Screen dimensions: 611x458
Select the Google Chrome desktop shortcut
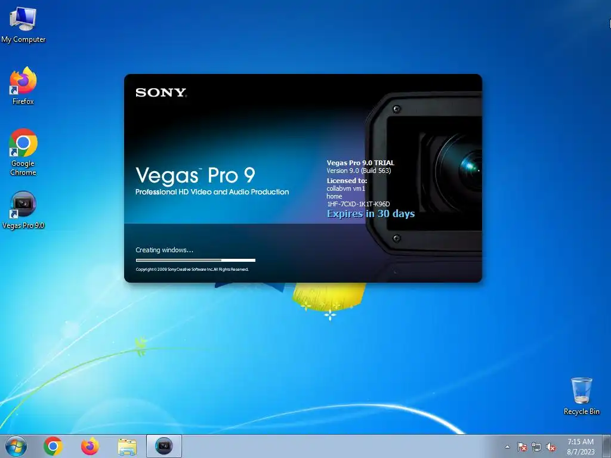pyautogui.click(x=23, y=152)
